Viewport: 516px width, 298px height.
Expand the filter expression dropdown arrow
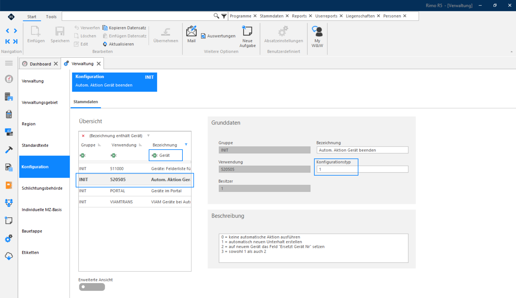pos(148,136)
